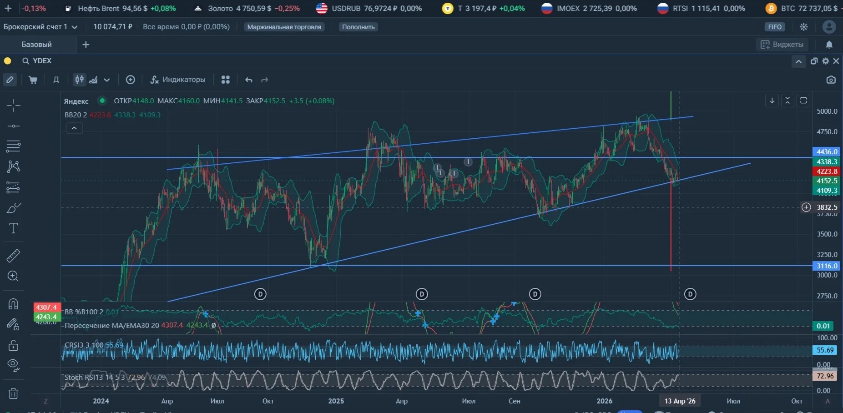
Task: Select the crosshair cursor tool
Action: [13, 106]
